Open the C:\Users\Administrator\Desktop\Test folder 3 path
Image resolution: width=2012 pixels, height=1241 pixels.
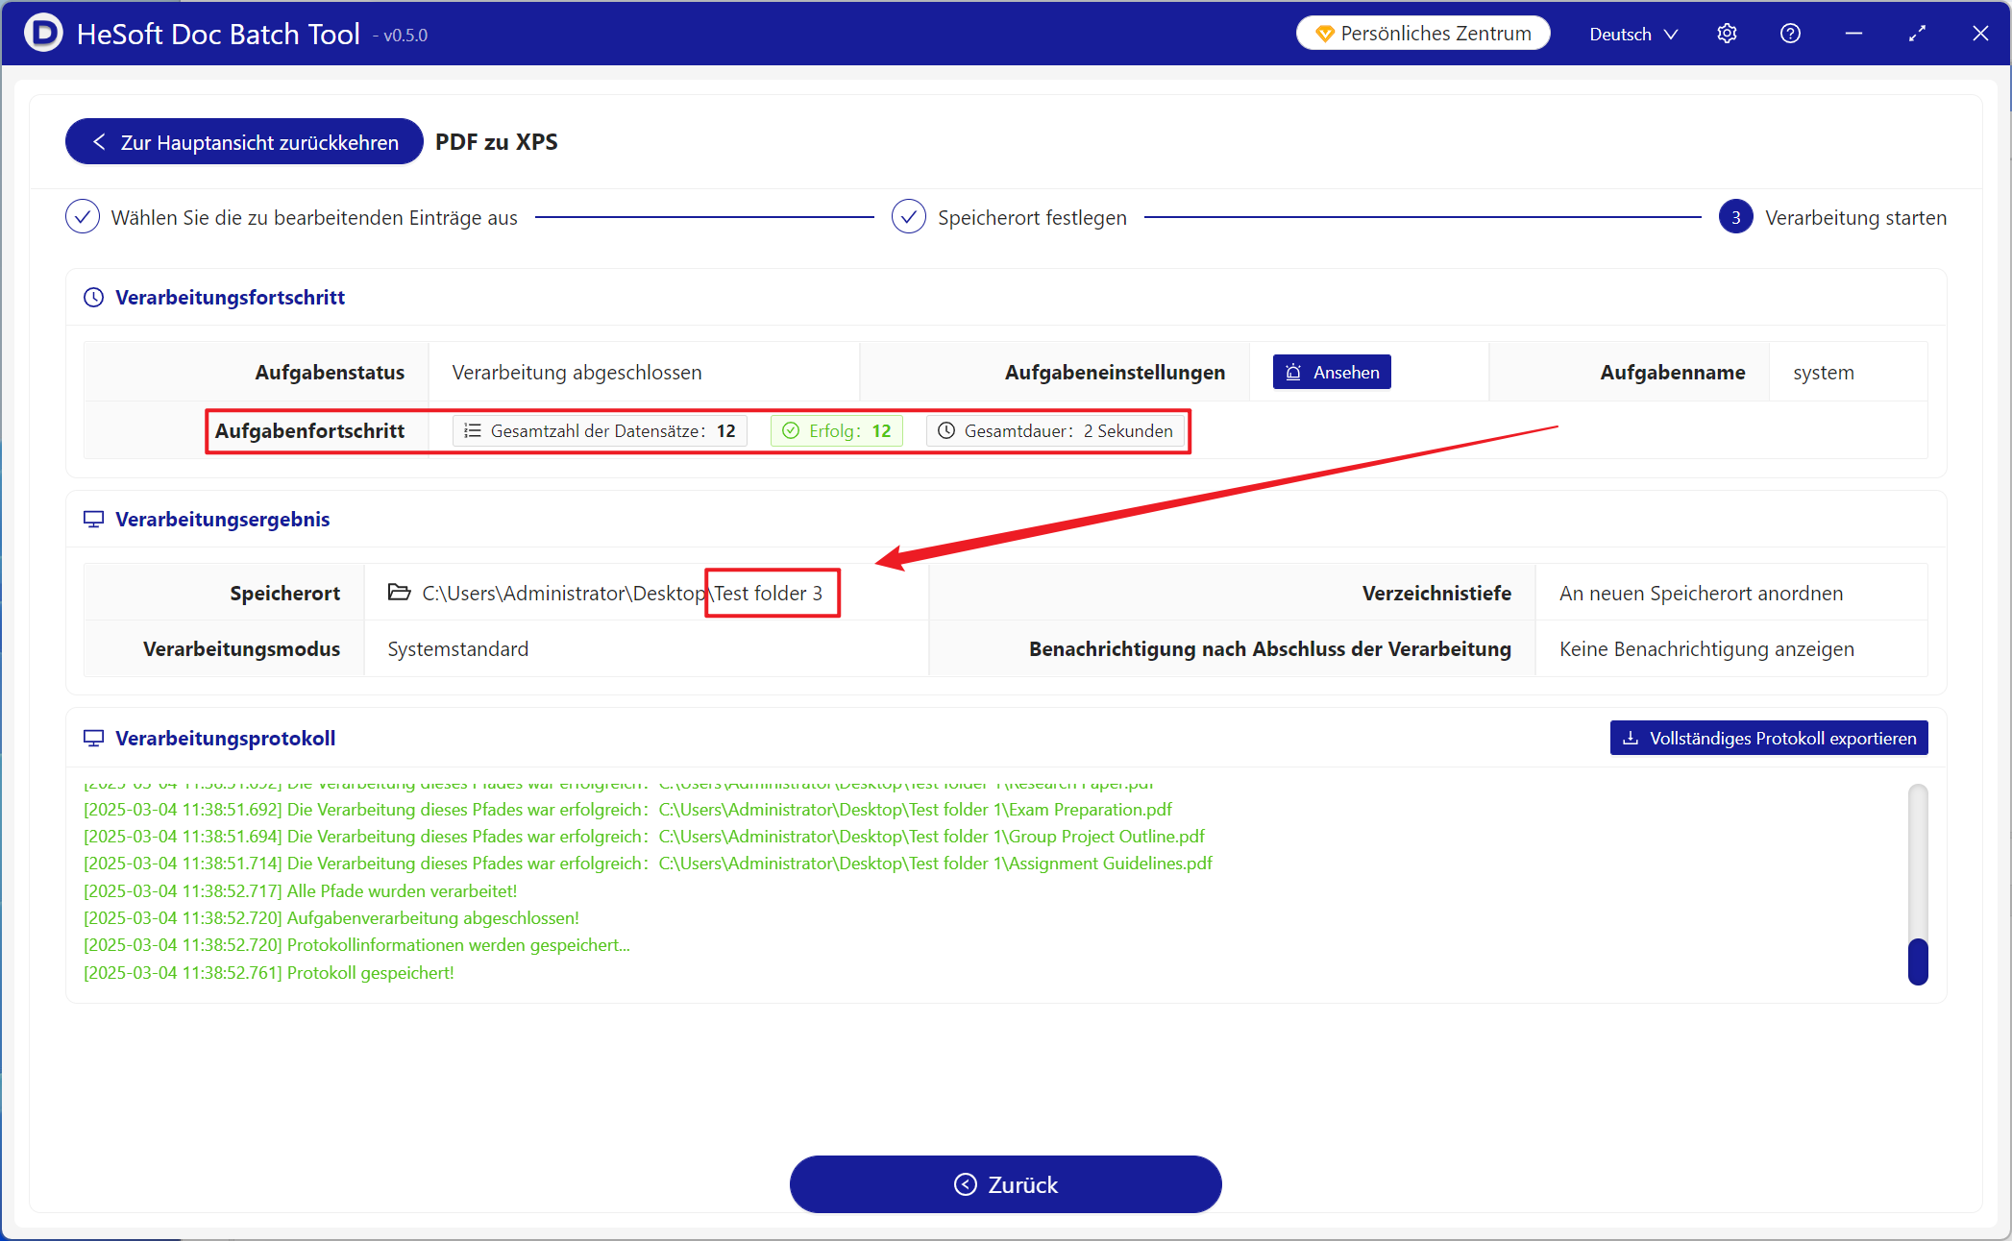[622, 594]
